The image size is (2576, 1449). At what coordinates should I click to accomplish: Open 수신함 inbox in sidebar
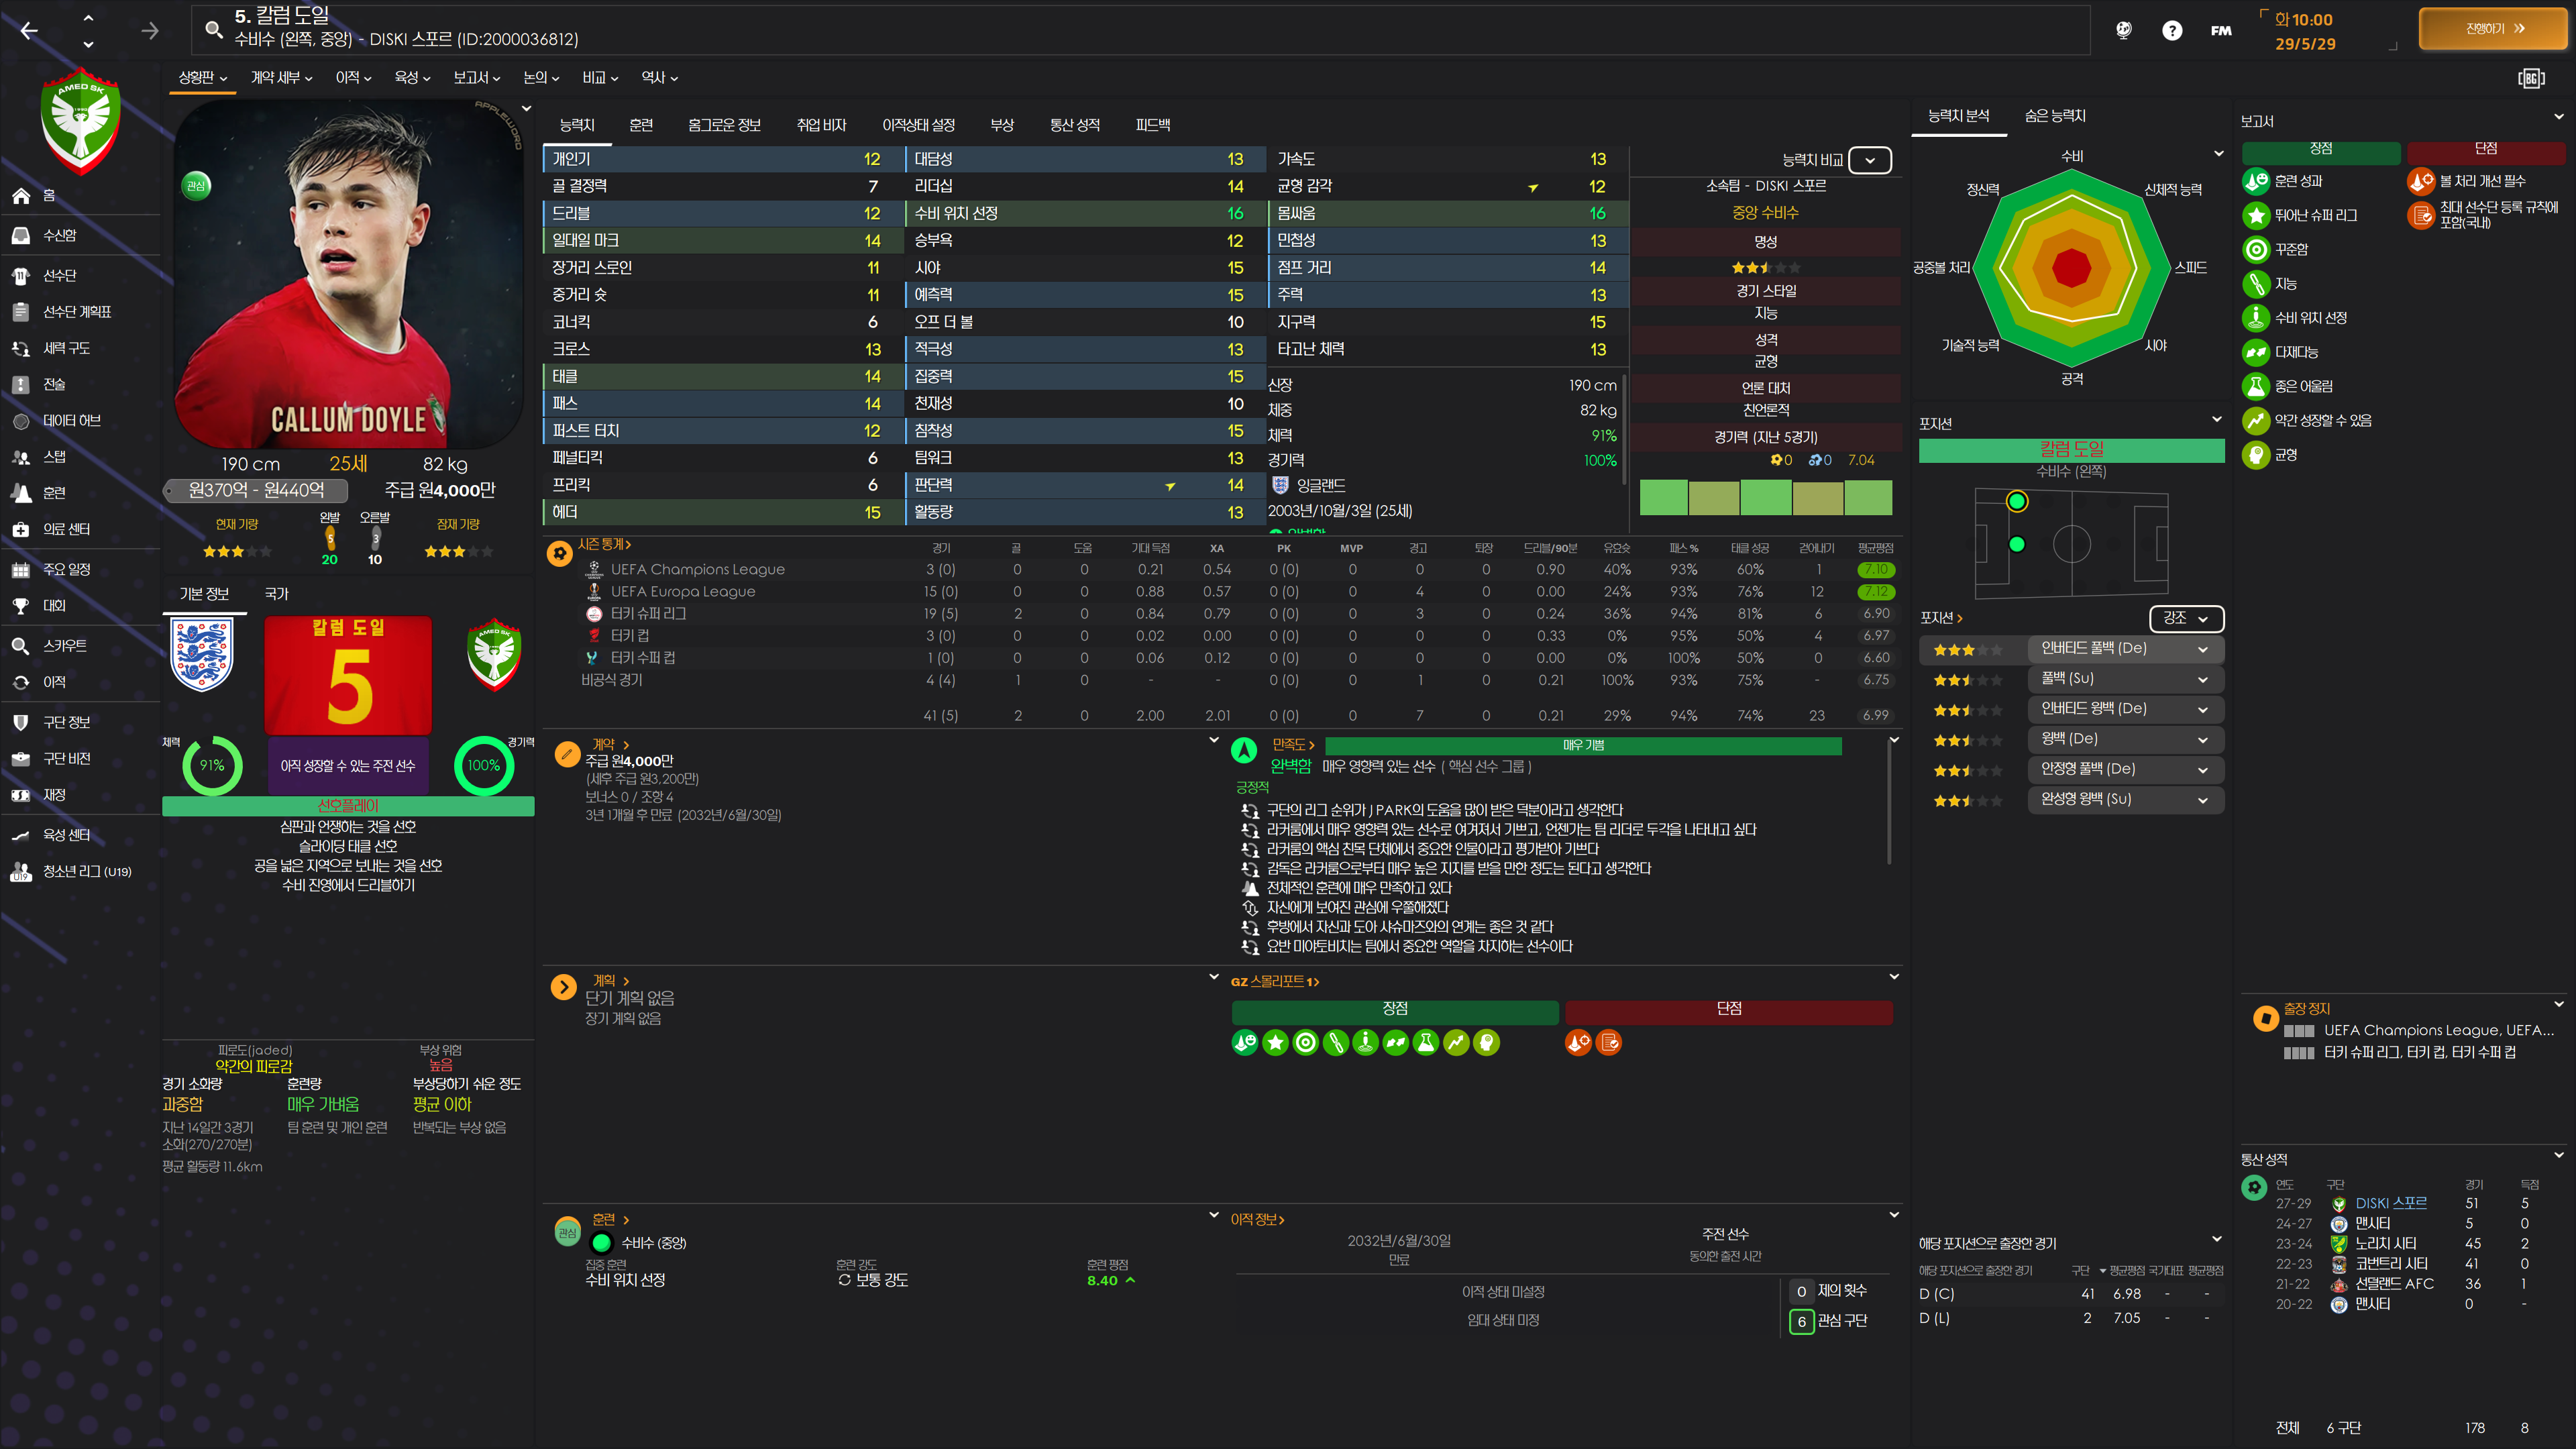pyautogui.click(x=59, y=235)
